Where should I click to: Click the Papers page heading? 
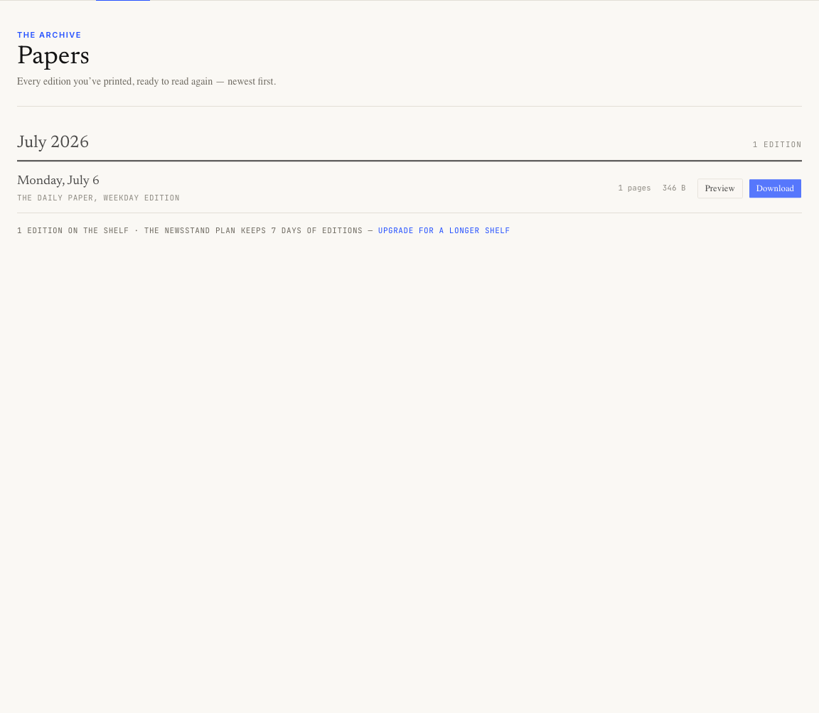[x=53, y=56]
